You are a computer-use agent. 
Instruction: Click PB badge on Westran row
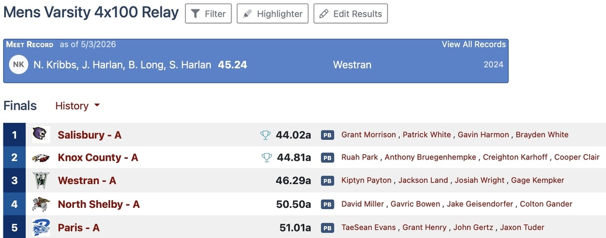coord(327,181)
